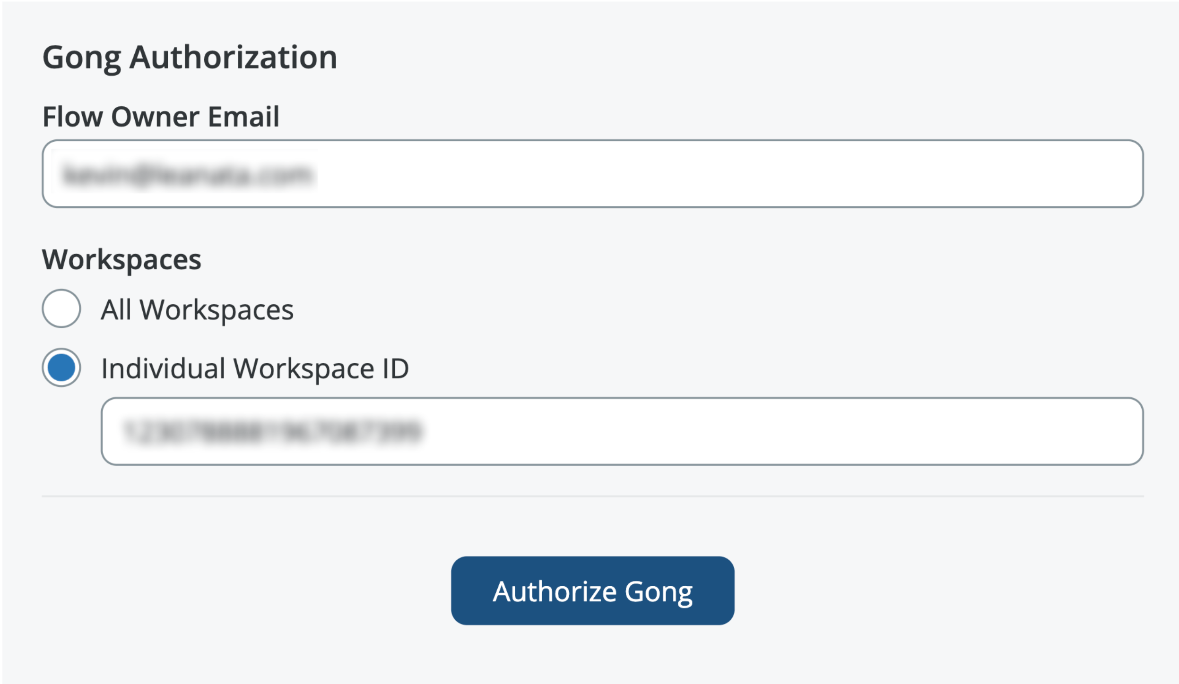Click the blue dot of the selected radio
This screenshot has width=1179, height=684.
pos(61,368)
